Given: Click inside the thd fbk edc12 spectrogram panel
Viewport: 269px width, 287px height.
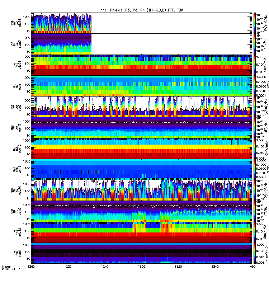Looking at the screenshot, I should coord(141,149).
